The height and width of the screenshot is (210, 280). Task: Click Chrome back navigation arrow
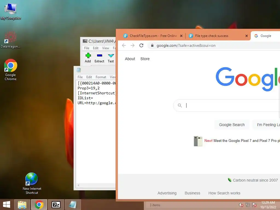tap(124, 46)
